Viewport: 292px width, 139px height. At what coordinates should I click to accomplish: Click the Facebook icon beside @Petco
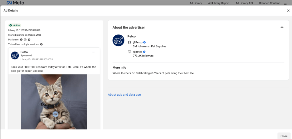click(x=129, y=43)
